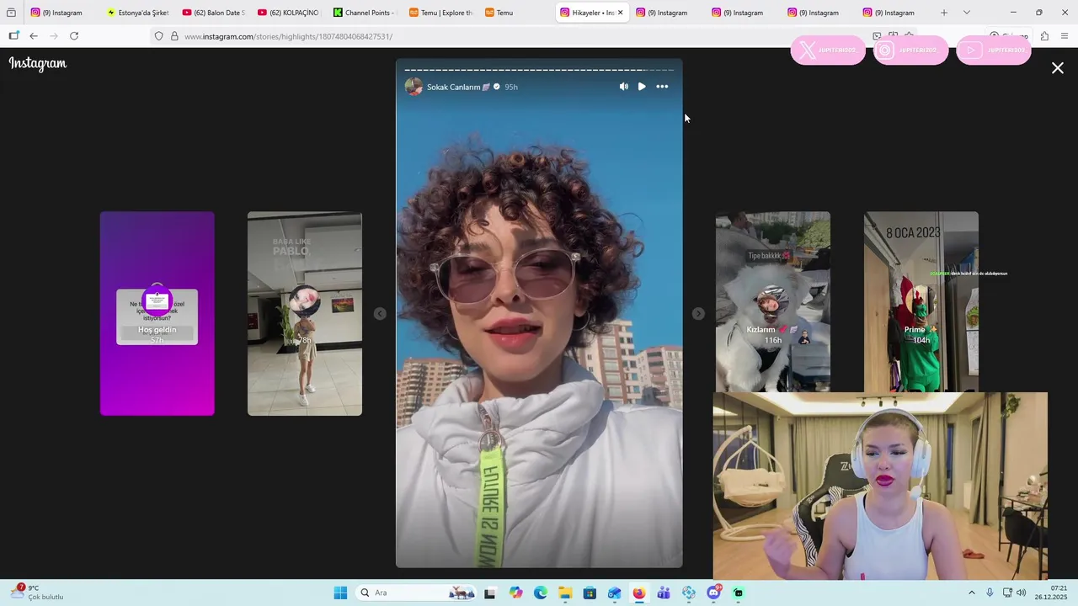Open Microsoft Store from taskbar
The width and height of the screenshot is (1078, 606).
590,593
